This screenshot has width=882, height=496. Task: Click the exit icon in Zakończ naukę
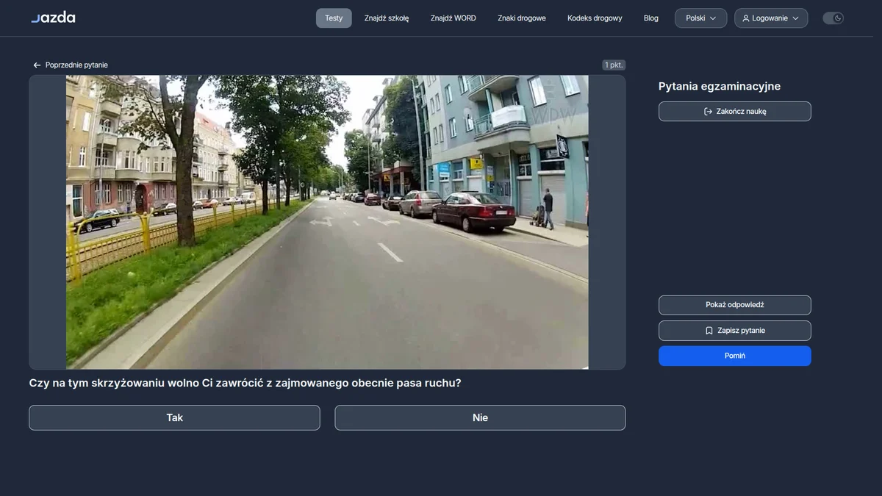[709, 112]
